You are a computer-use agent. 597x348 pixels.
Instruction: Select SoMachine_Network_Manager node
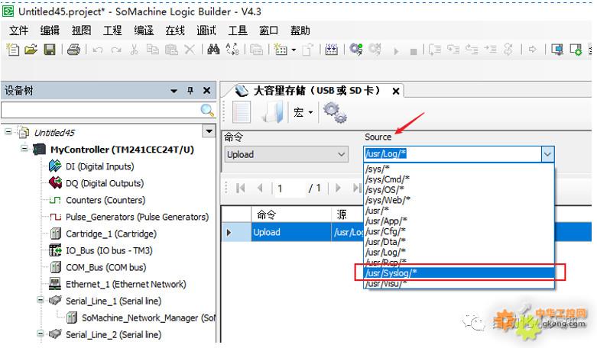click(x=148, y=317)
